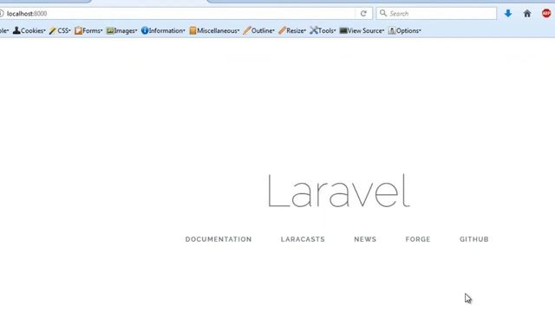The height and width of the screenshot is (312, 555).
Task: Focus the localhost:8000 address bar
Action: click(177, 14)
